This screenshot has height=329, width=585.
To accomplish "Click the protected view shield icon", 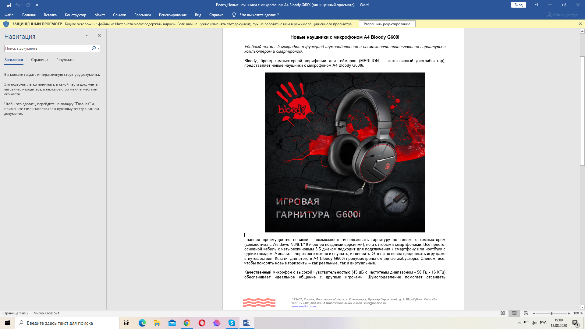I will [x=6, y=24].
